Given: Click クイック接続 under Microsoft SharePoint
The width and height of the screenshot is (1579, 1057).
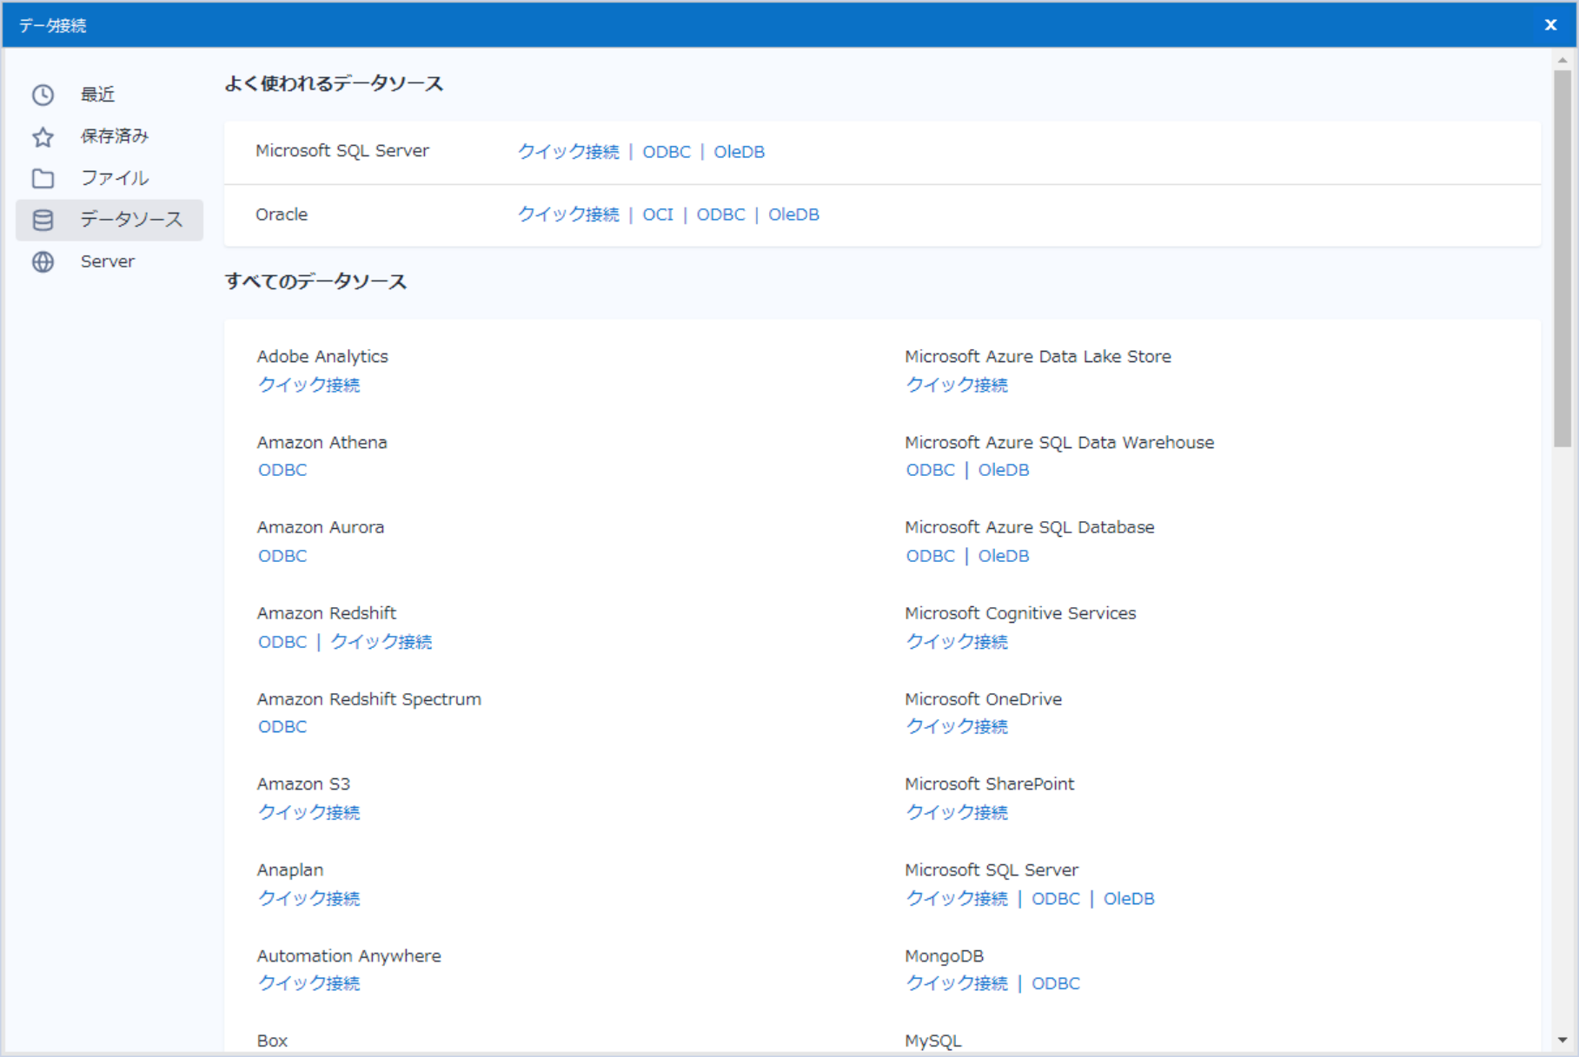Looking at the screenshot, I should tap(957, 812).
